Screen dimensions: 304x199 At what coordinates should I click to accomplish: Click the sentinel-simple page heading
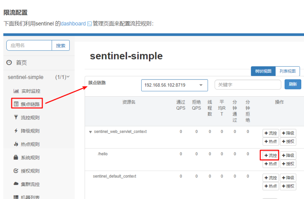pos(126,56)
